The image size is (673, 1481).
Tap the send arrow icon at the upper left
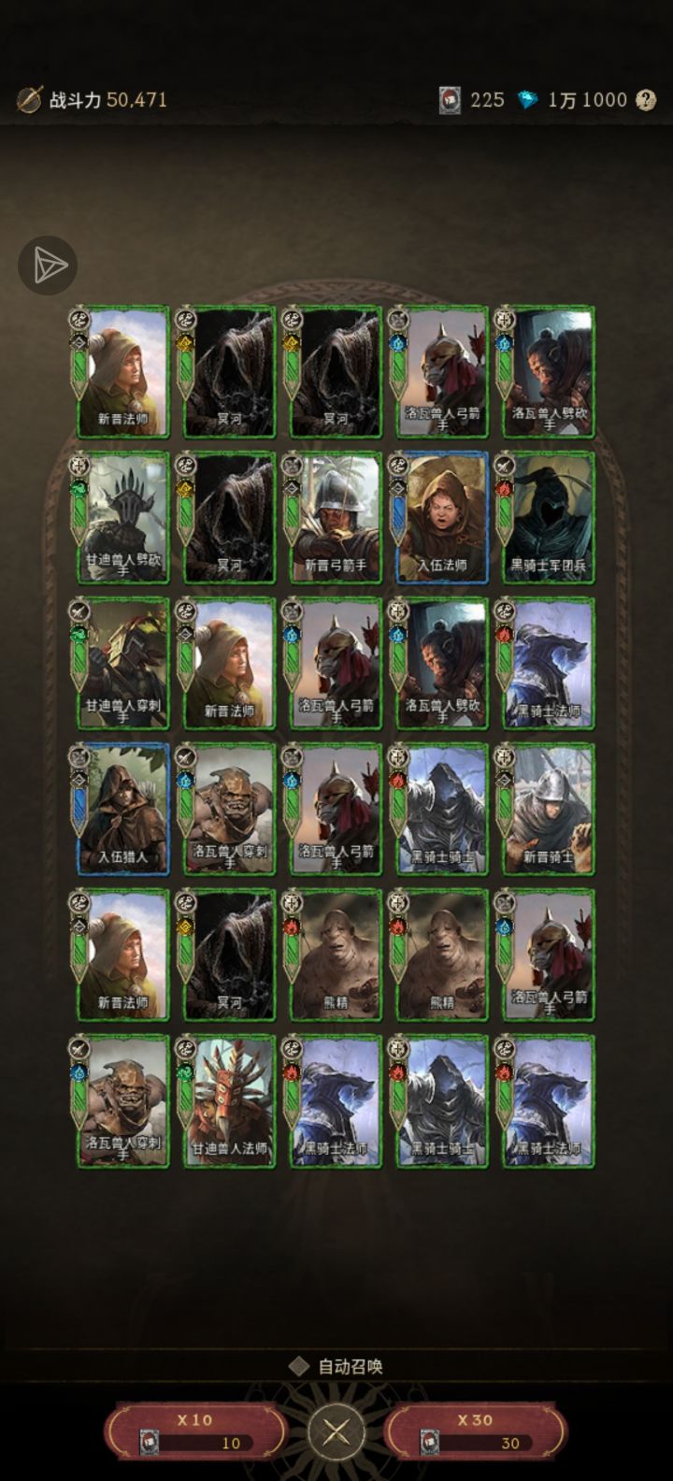tap(48, 266)
